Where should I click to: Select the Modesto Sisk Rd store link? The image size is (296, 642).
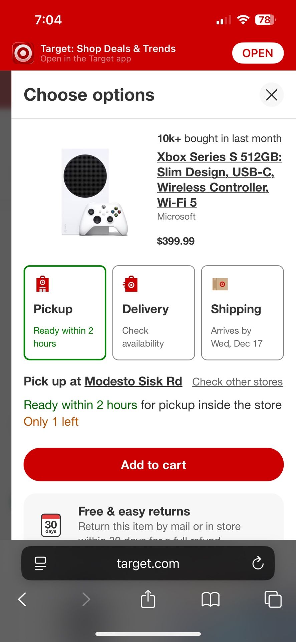[133, 381]
